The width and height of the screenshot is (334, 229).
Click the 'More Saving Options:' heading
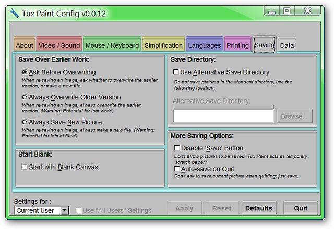pos(202,136)
